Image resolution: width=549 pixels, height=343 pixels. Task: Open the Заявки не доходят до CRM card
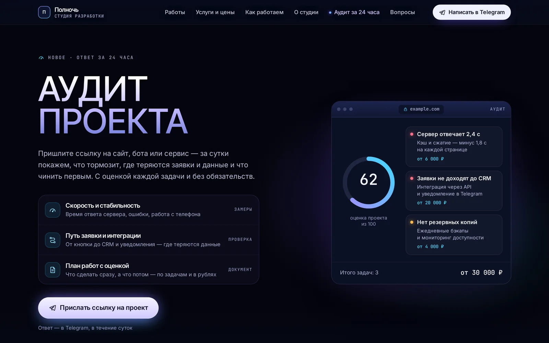pos(454,191)
